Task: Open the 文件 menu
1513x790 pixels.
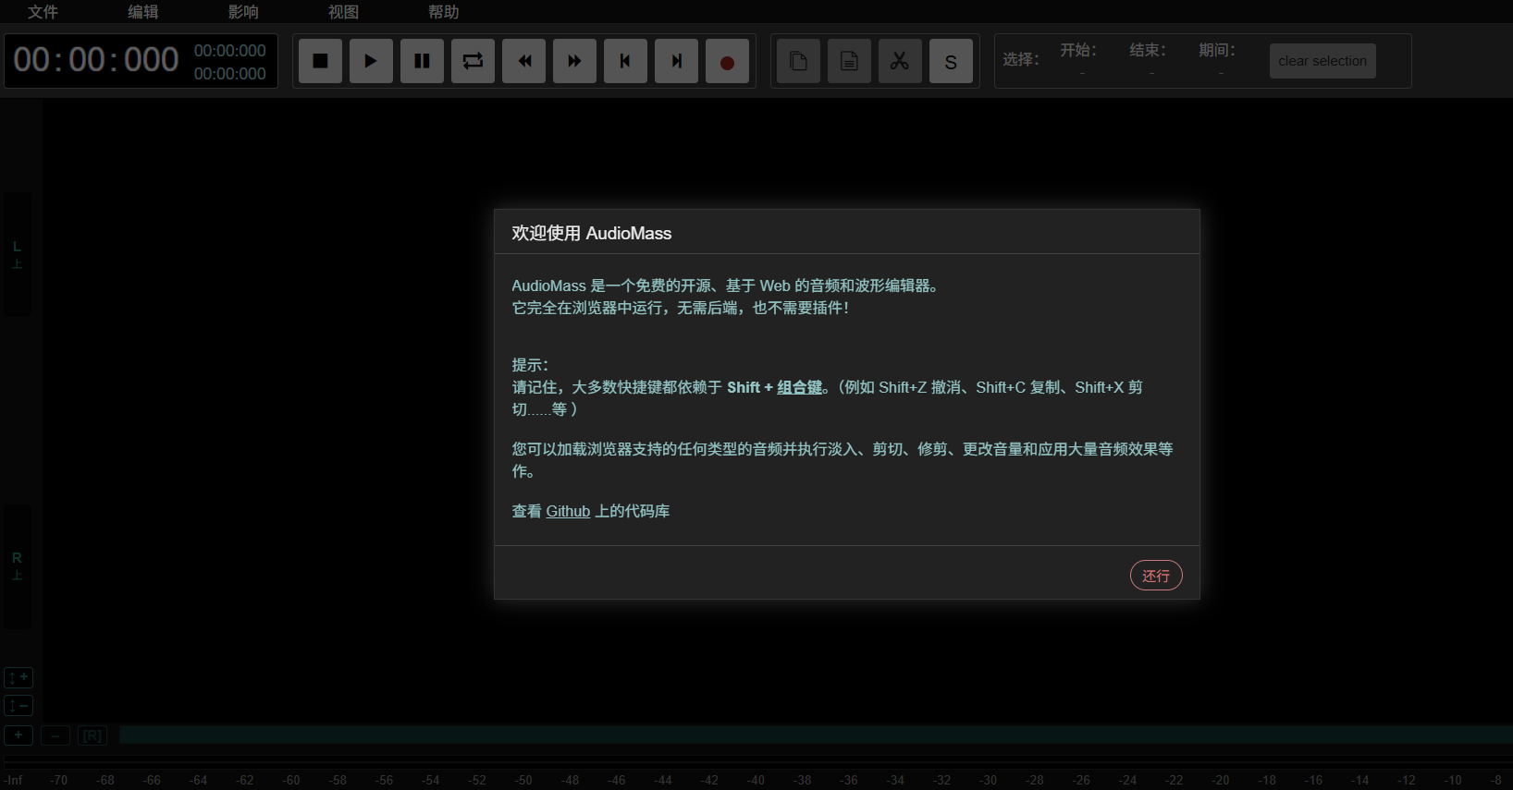Action: click(43, 12)
